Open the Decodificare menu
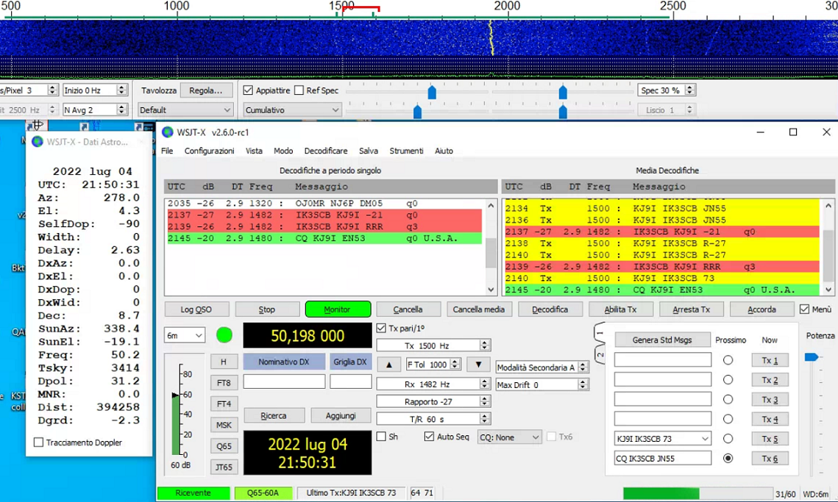The width and height of the screenshot is (838, 502). tap(325, 151)
